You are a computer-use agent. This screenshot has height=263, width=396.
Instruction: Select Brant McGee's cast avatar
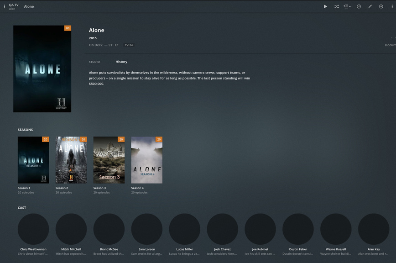pyautogui.click(x=109, y=229)
